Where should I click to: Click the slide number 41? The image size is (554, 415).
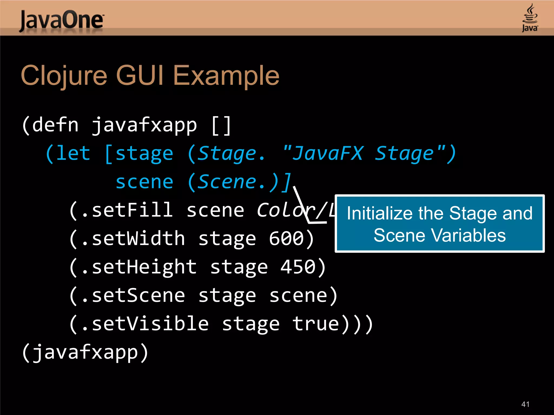tap(525, 404)
